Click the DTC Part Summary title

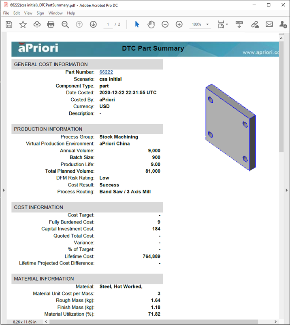[x=153, y=48]
